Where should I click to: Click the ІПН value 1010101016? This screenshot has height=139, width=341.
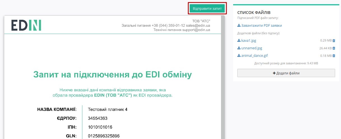[100, 127]
